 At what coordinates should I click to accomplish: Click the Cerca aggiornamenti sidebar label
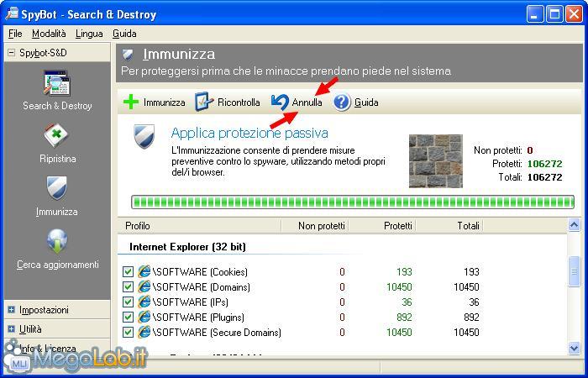point(58,265)
